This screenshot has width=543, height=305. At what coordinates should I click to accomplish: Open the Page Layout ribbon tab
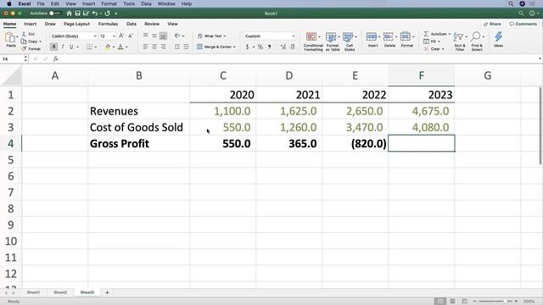point(76,24)
